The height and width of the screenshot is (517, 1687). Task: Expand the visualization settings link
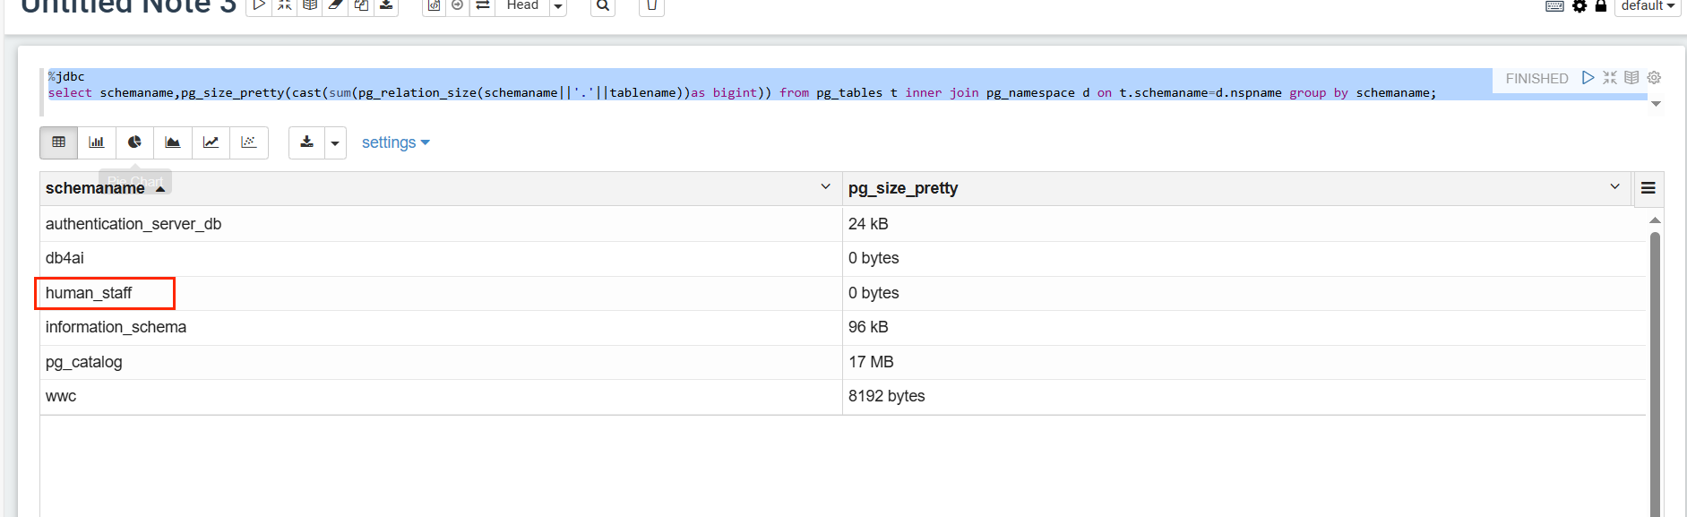[x=395, y=143]
